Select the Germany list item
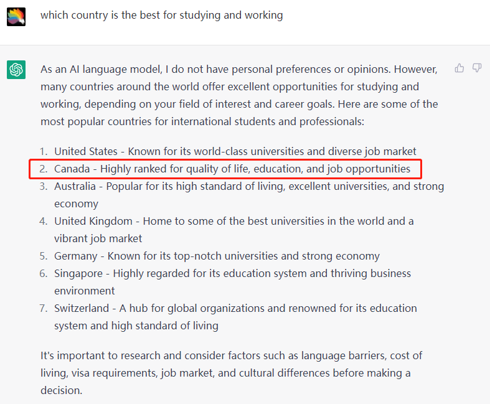 (216, 256)
